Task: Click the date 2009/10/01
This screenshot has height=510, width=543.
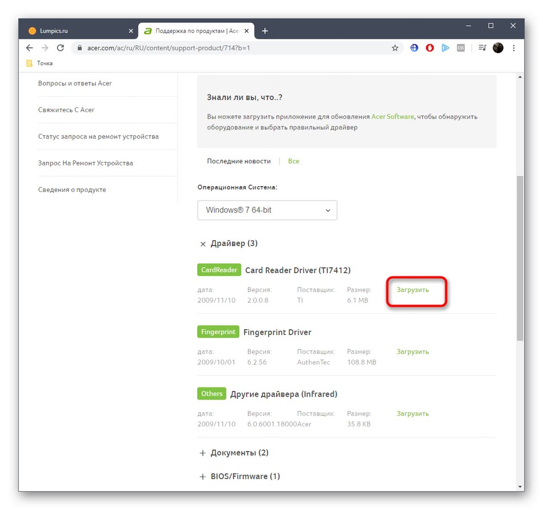Action: [x=216, y=362]
